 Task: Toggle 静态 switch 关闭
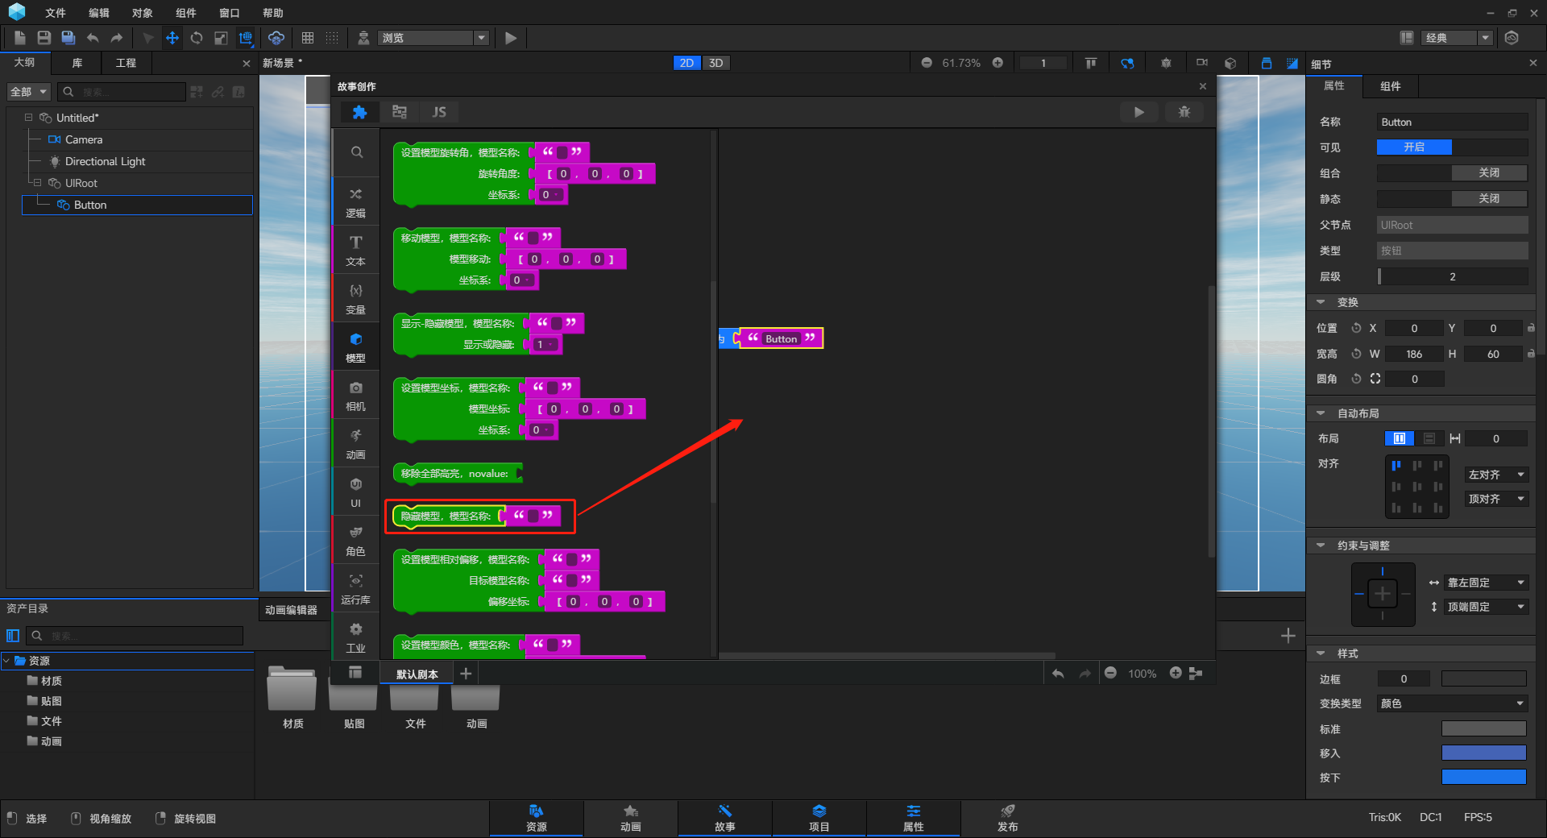coord(1489,199)
